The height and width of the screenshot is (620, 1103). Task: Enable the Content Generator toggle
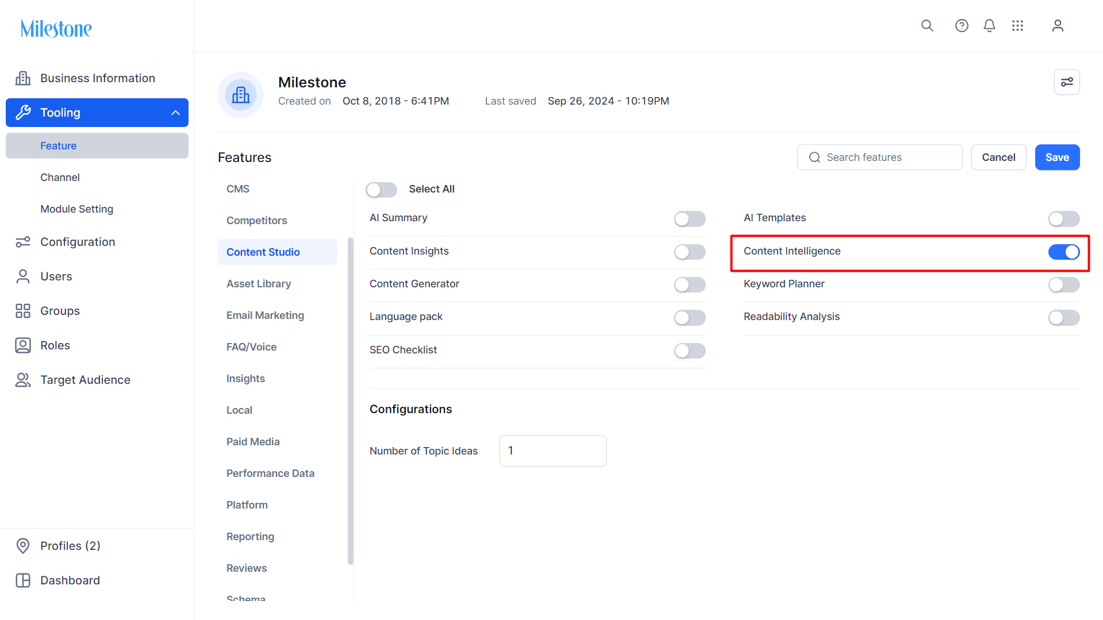pyautogui.click(x=690, y=284)
